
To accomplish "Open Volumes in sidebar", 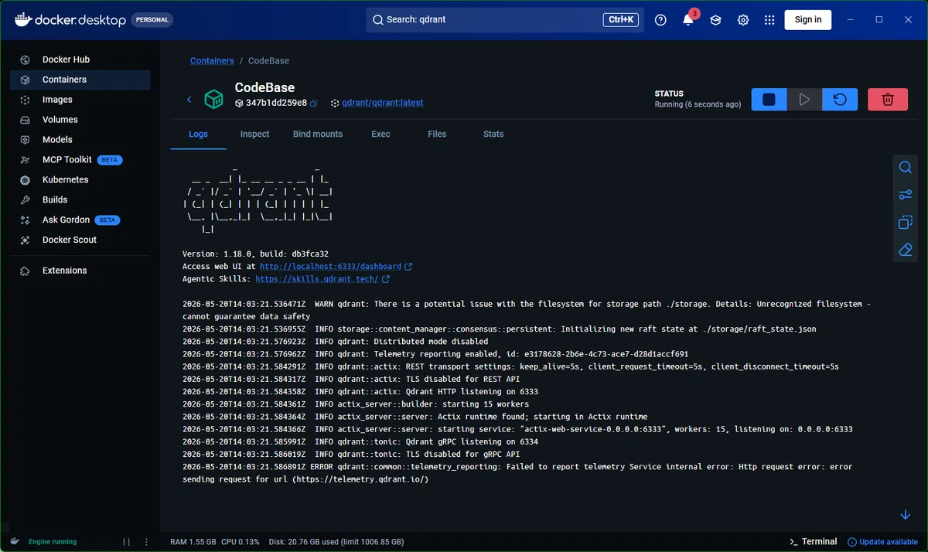I will pyautogui.click(x=80, y=120).
